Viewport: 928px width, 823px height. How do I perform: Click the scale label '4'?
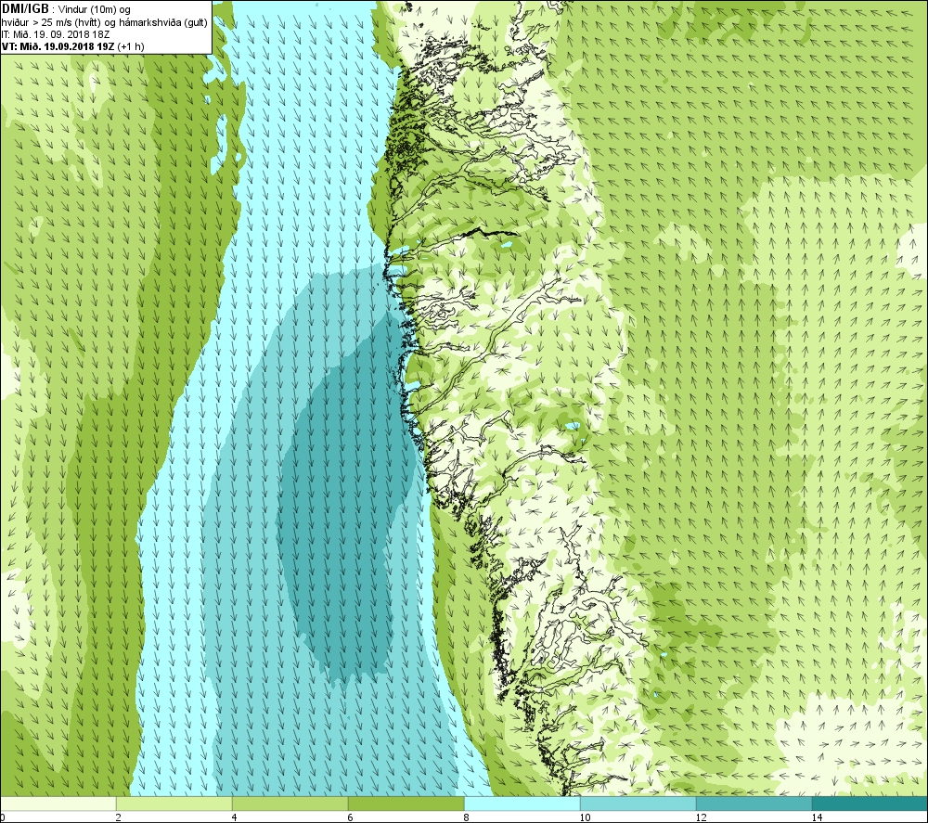[235, 817]
